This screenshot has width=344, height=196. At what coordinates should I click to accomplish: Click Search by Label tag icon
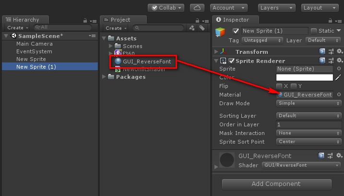pyautogui.click(x=202, y=28)
